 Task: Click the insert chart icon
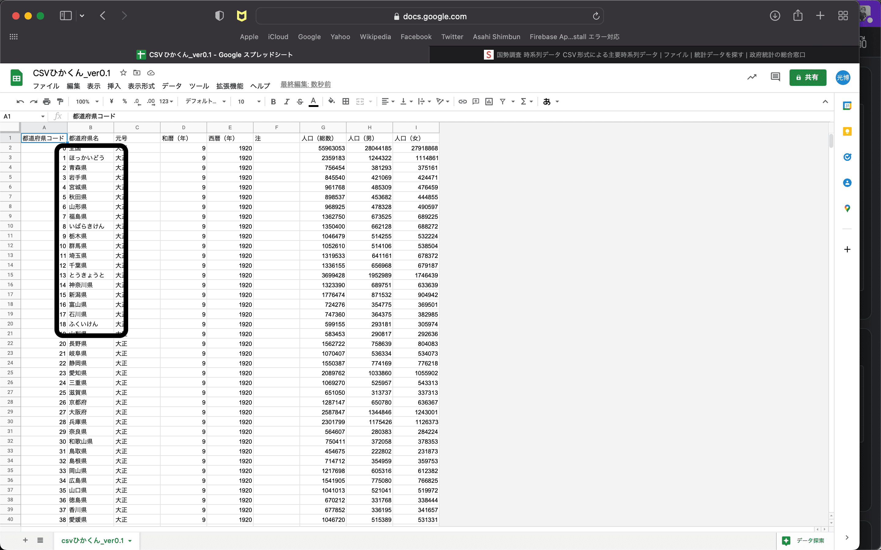[x=489, y=101]
